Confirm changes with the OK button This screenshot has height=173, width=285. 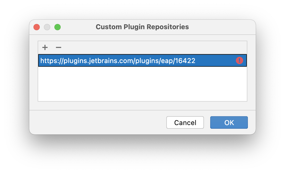tap(229, 122)
